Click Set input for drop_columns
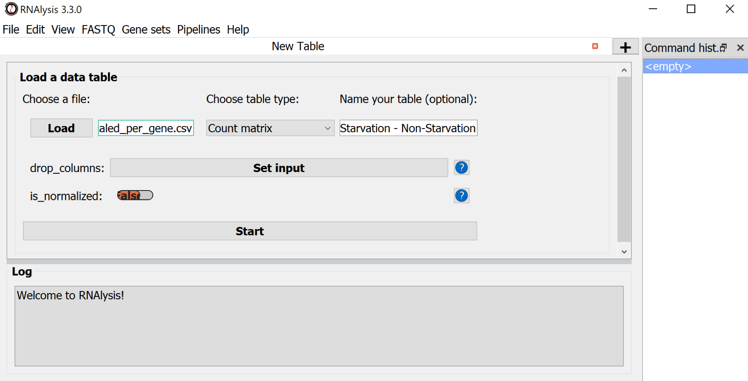 point(279,168)
